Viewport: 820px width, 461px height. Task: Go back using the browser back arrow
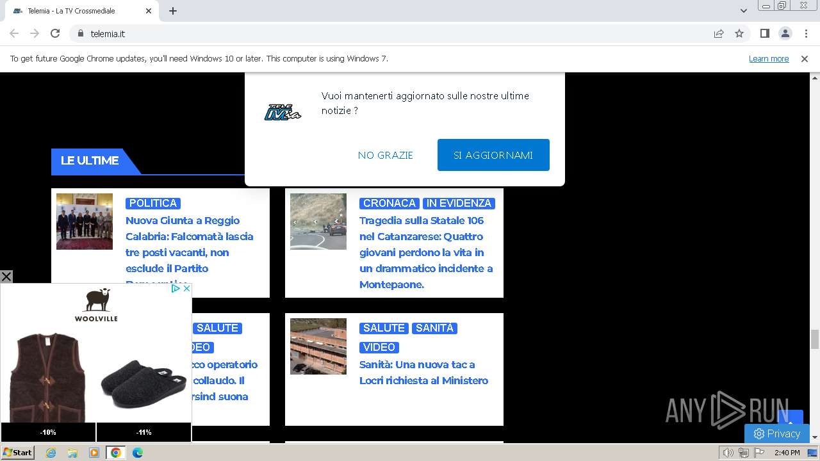tap(14, 33)
